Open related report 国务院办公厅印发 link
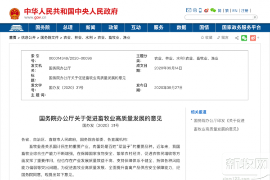 point(219,125)
